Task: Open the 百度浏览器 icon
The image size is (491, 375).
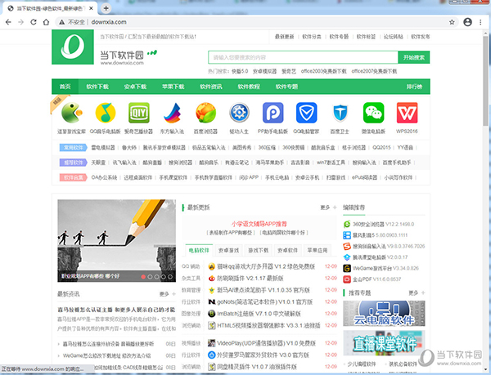Action: [x=205, y=112]
